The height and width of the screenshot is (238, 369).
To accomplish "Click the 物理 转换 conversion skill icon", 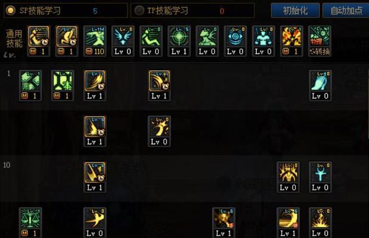I will pyautogui.click(x=320, y=41).
